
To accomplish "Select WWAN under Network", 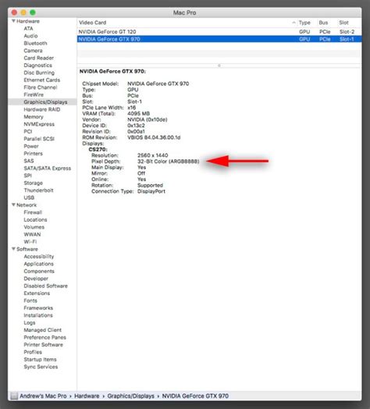I will pyautogui.click(x=32, y=234).
